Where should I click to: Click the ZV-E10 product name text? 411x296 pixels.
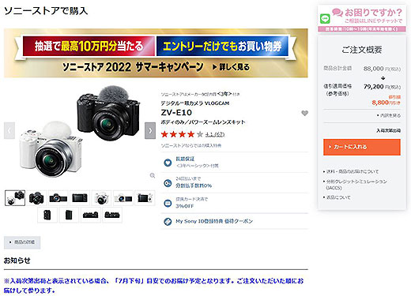coord(176,112)
